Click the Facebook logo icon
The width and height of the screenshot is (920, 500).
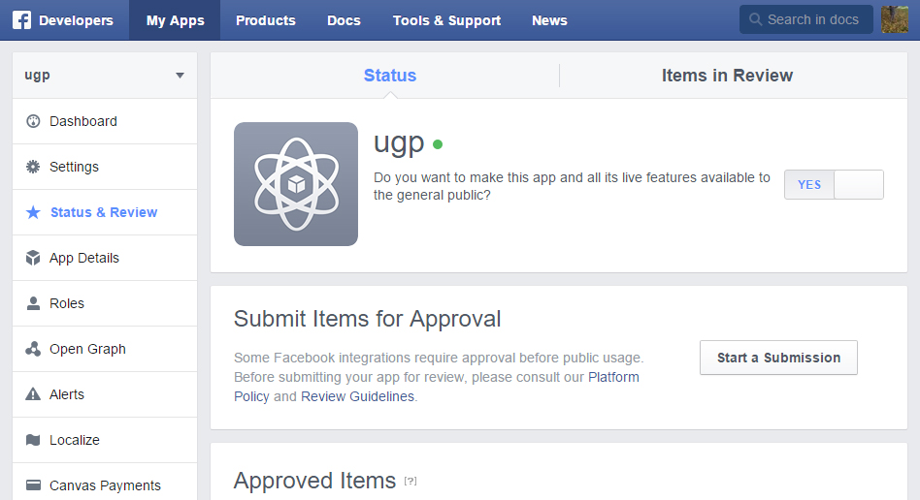[x=21, y=20]
